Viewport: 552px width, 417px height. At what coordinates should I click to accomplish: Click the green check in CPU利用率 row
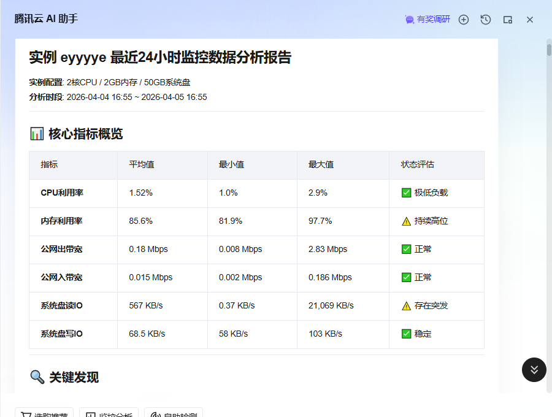pos(406,193)
